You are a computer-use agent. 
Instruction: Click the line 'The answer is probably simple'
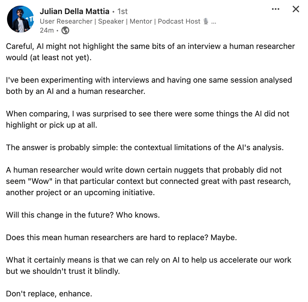145,147
